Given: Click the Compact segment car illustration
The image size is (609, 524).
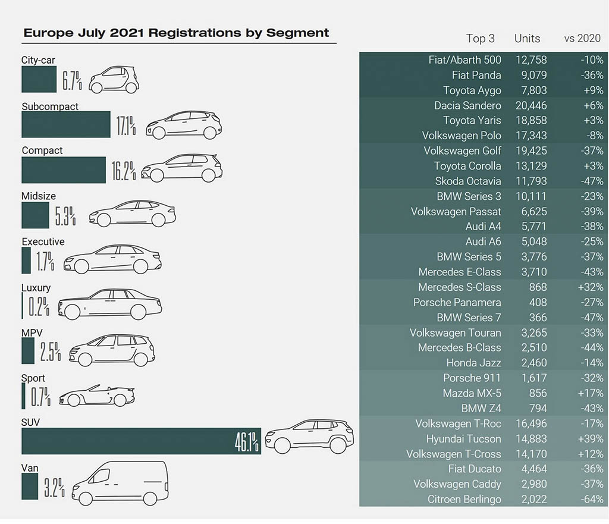Looking at the screenshot, I should pyautogui.click(x=182, y=168).
